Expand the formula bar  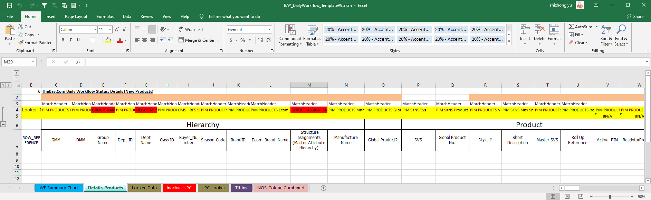pos(647,62)
